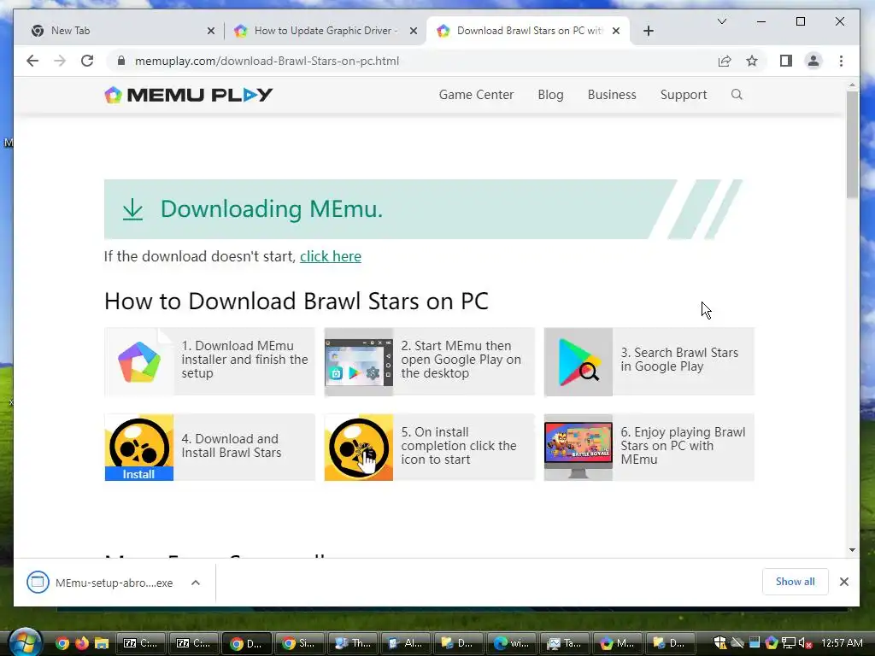Switch to the first 7-Zip taskbar window
Viewport: 875px width, 656px height.
pyautogui.click(x=140, y=643)
